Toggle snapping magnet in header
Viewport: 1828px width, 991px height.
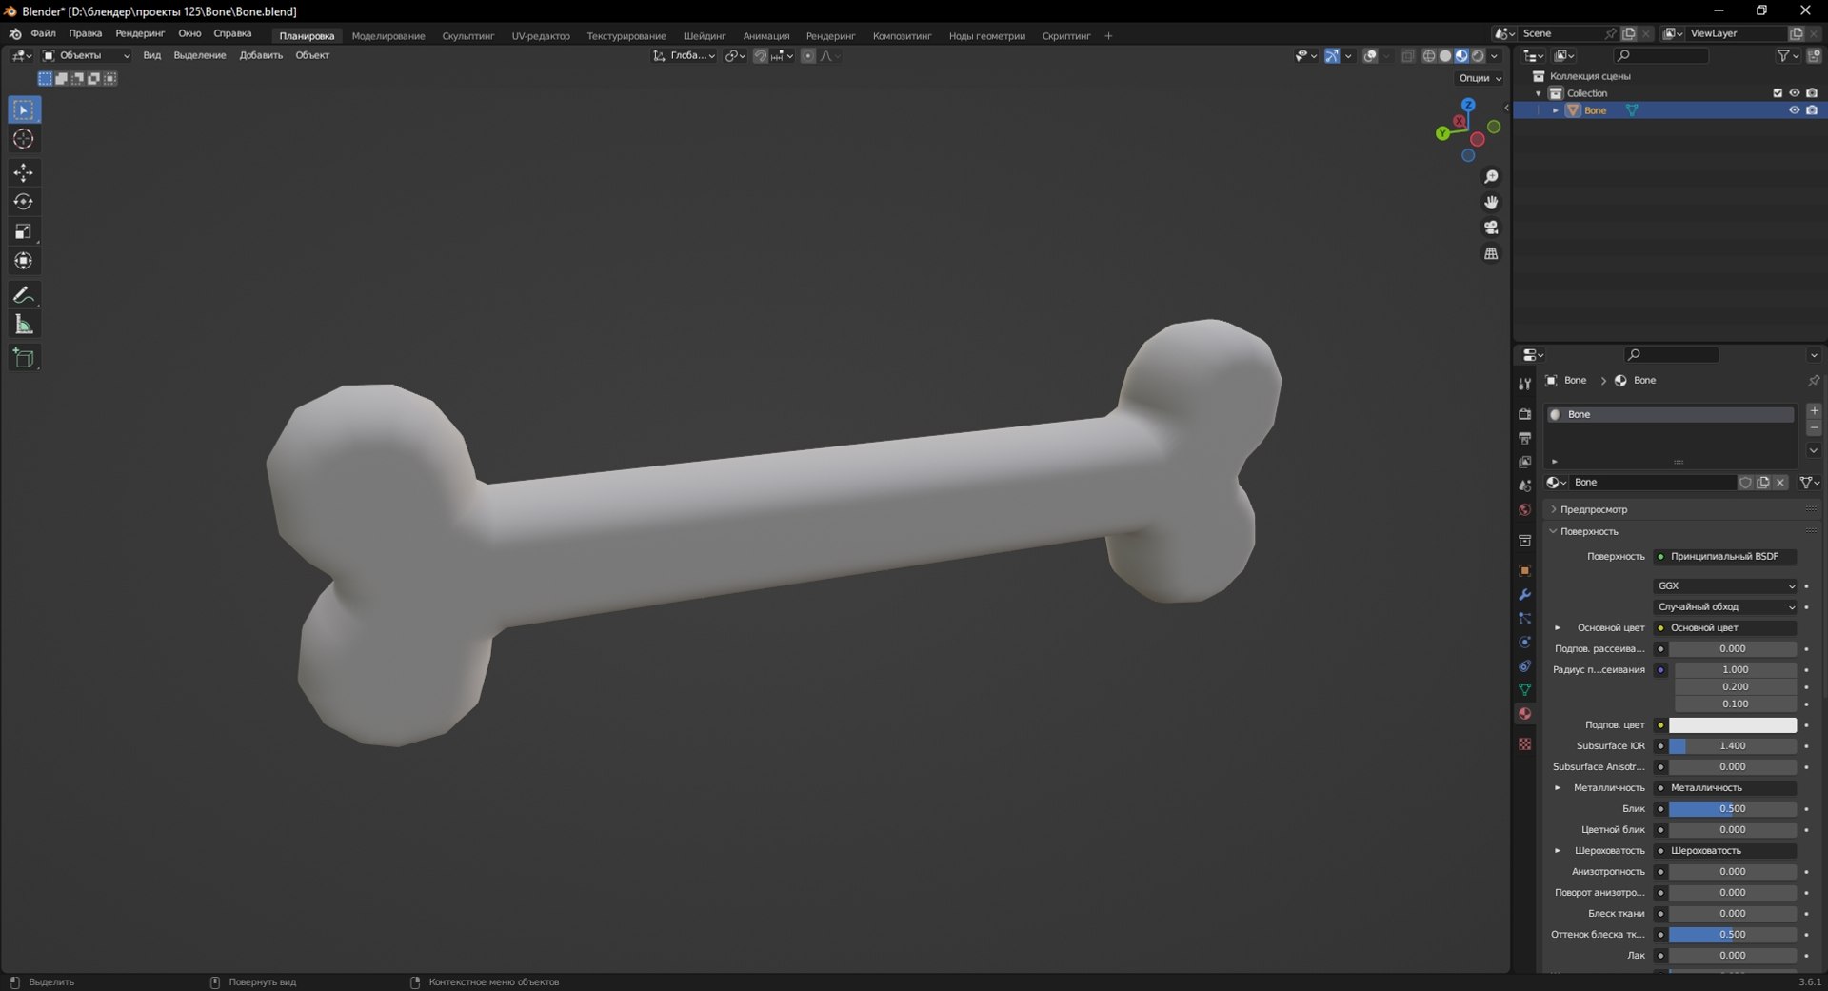click(x=760, y=56)
